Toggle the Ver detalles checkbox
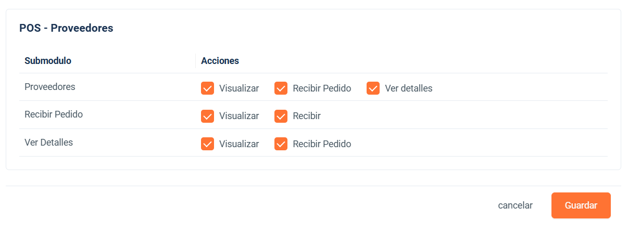Image resolution: width=628 pixels, height=233 pixels. (x=373, y=88)
